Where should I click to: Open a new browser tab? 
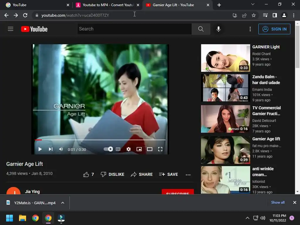tap(219, 5)
